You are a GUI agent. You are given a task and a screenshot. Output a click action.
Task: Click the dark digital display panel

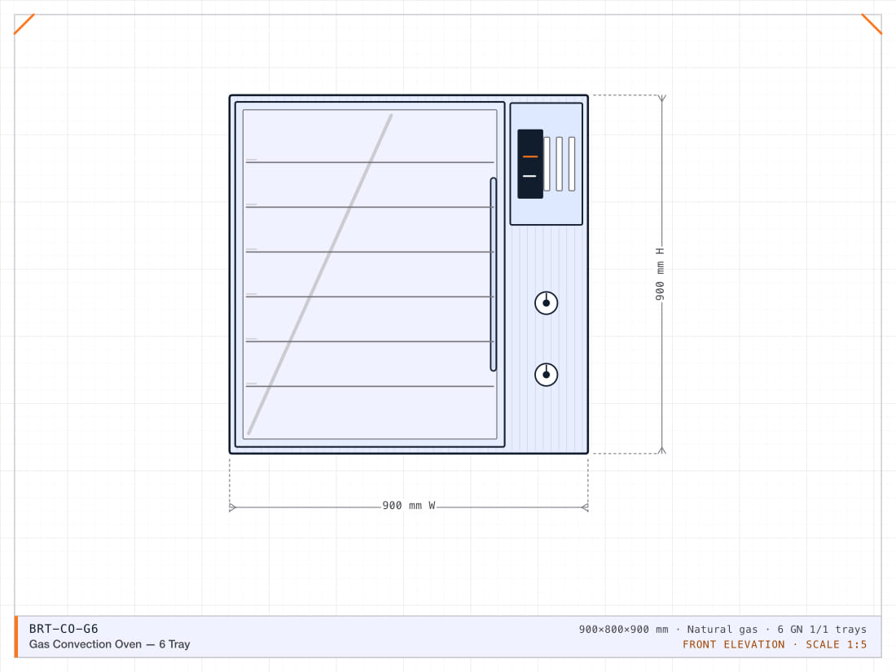coord(530,164)
